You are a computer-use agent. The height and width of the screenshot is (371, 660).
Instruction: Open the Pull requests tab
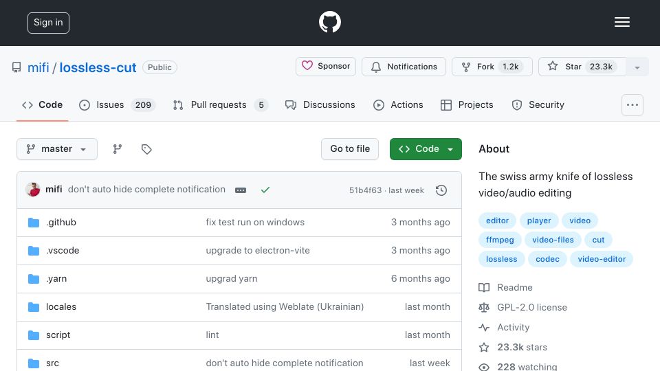pyautogui.click(x=220, y=104)
